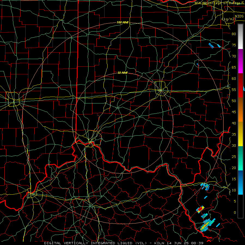The width and height of the screenshot is (245, 245).
Task: Select the red band of the color scale
Action: [240, 85]
